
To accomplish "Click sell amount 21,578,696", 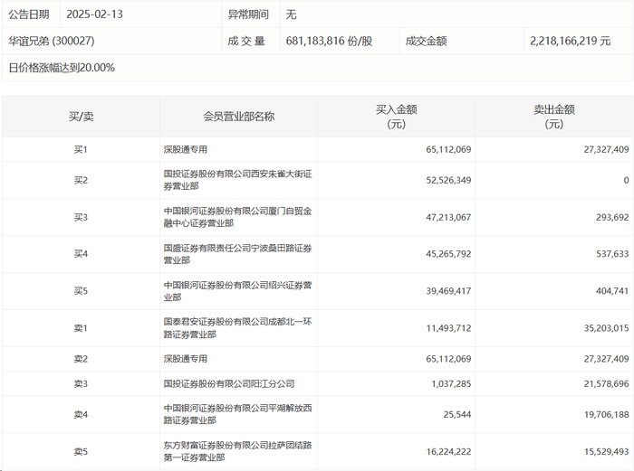I will click(x=606, y=384).
